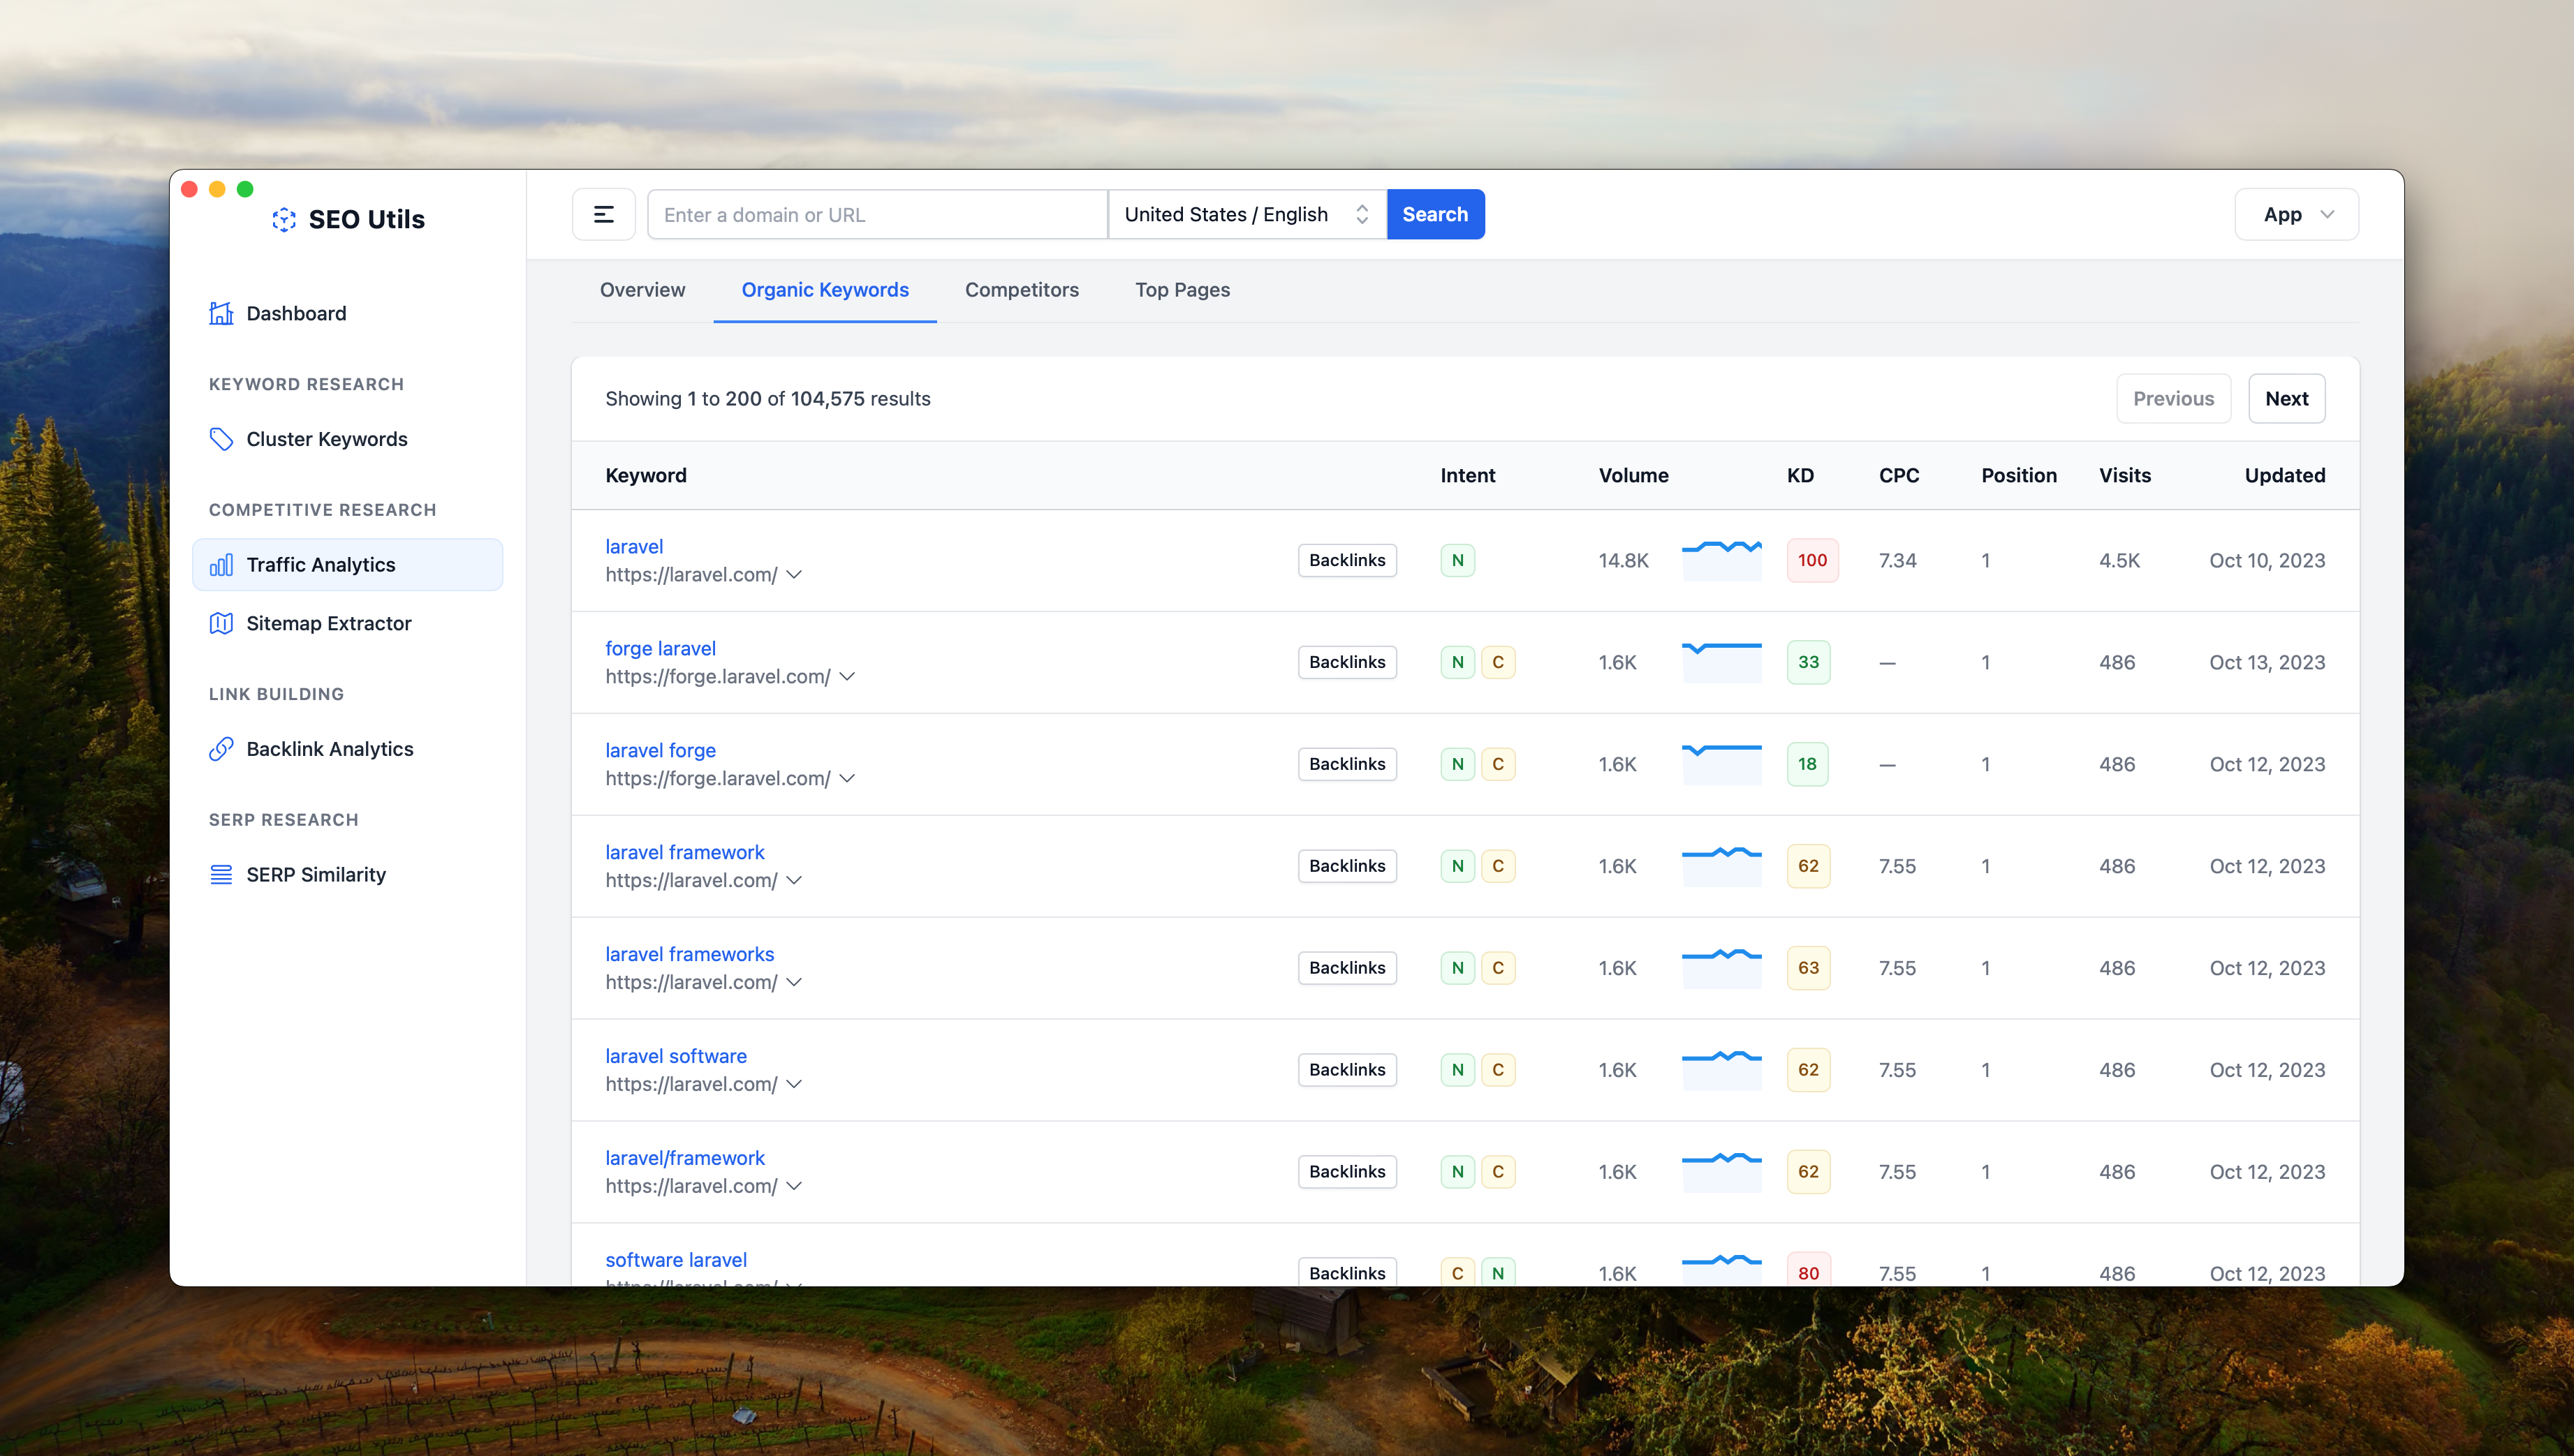
Task: Click the Sitemap Extractor map icon
Action: pyautogui.click(x=221, y=623)
